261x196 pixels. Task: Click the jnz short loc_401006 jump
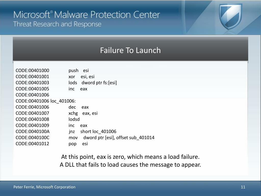pos(92,131)
